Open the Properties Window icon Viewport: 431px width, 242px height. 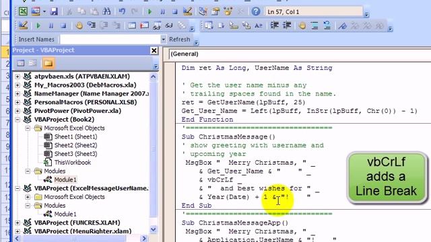(215, 11)
